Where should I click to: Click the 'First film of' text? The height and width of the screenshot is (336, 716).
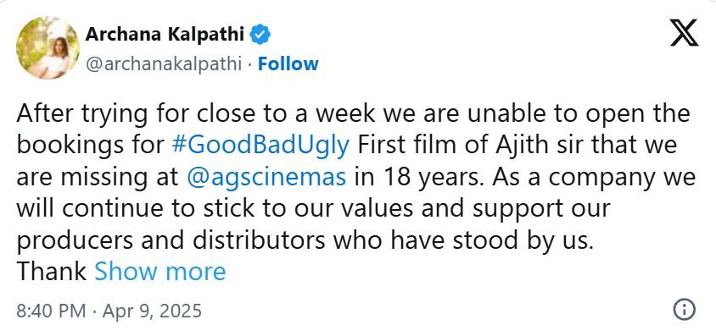[419, 146]
